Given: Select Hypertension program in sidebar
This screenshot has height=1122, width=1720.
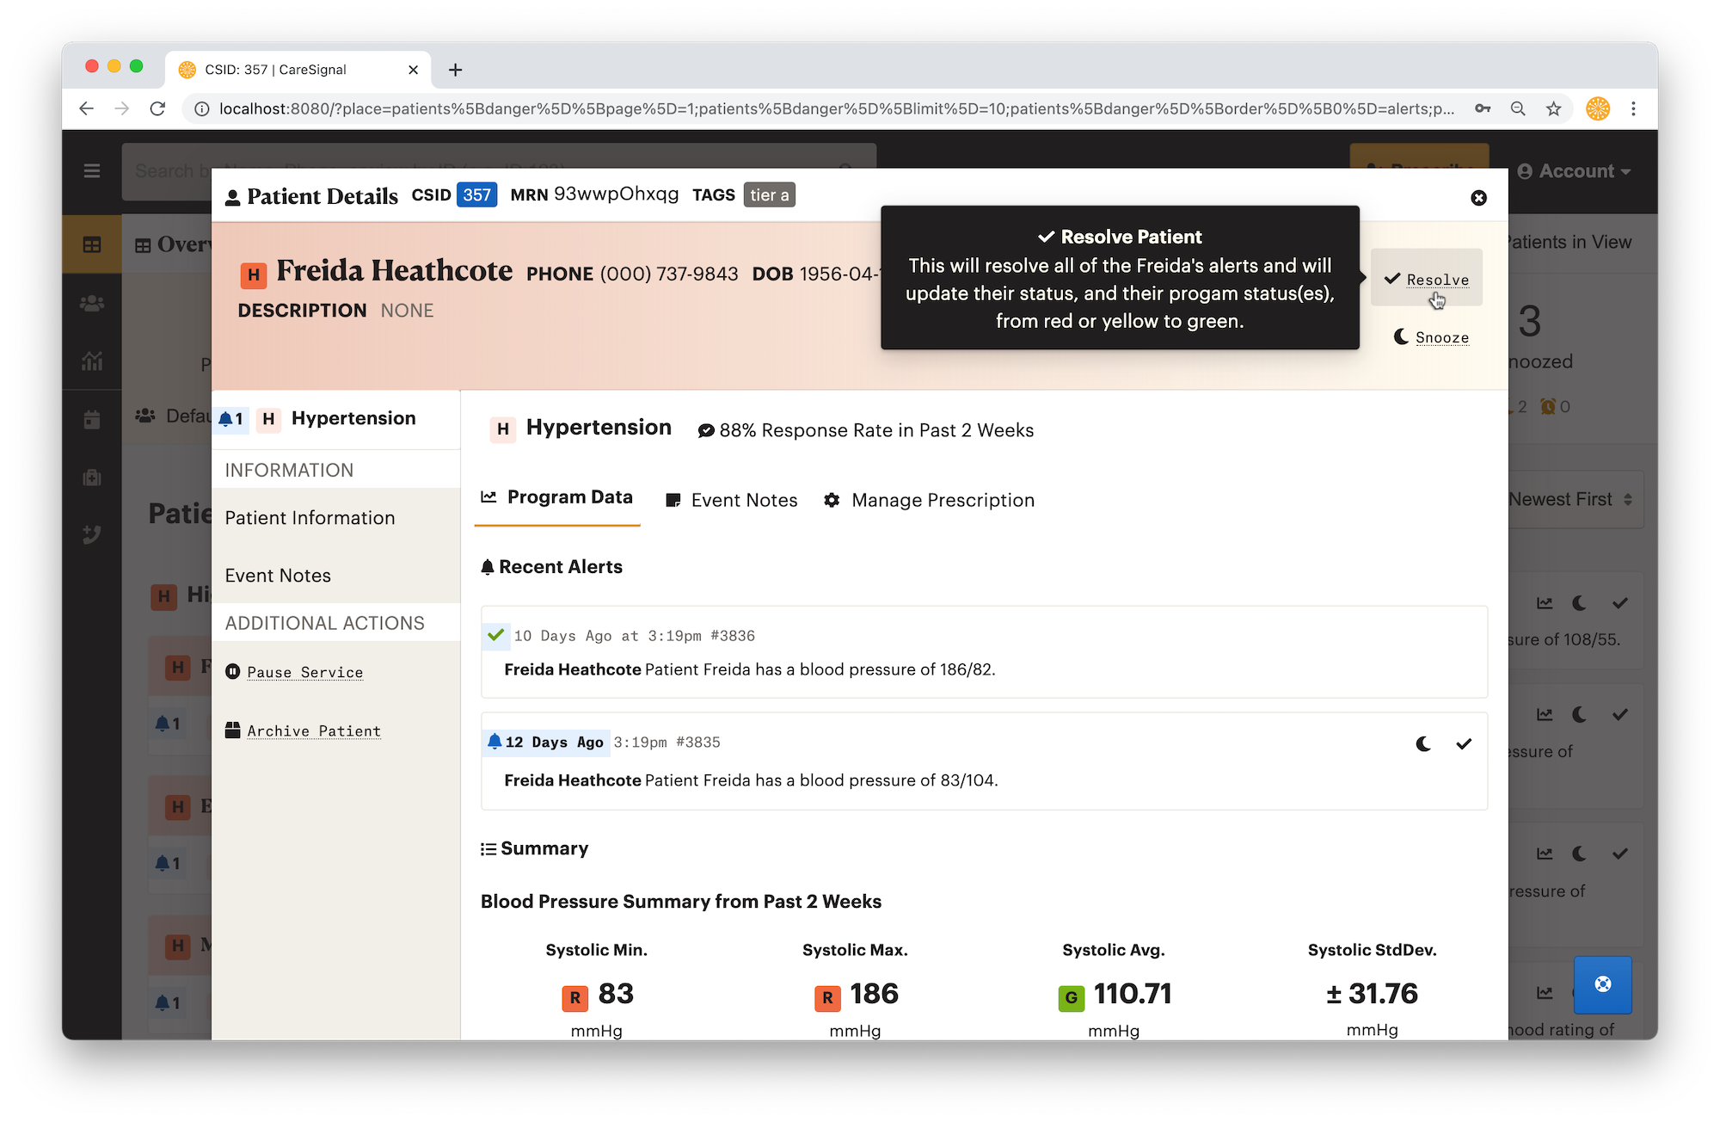Looking at the screenshot, I should coord(336,419).
